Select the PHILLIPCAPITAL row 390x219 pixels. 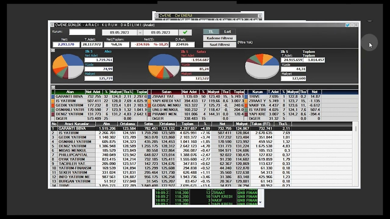click(x=201, y=155)
